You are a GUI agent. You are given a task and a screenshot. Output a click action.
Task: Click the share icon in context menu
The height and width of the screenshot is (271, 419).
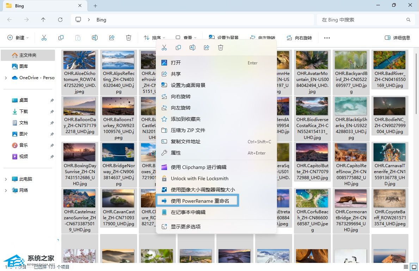(x=207, y=48)
